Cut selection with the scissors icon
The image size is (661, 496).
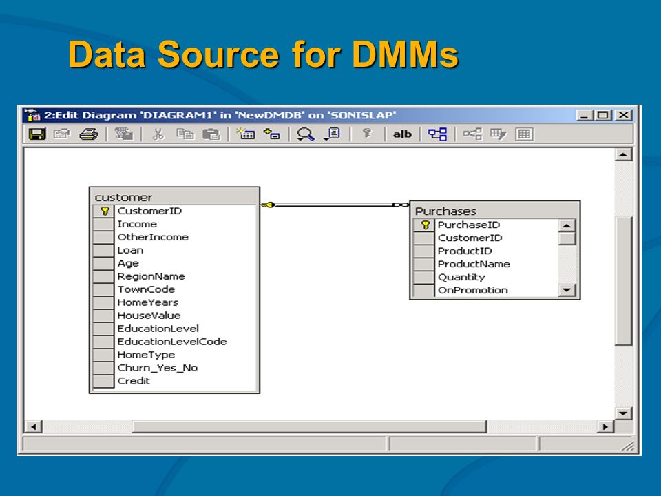coord(158,134)
